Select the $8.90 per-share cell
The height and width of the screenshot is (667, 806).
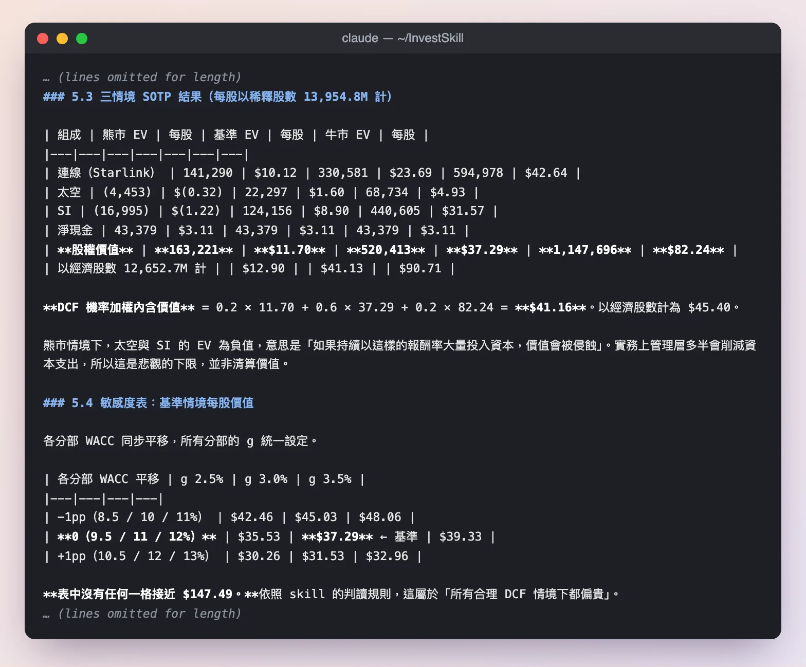point(331,211)
